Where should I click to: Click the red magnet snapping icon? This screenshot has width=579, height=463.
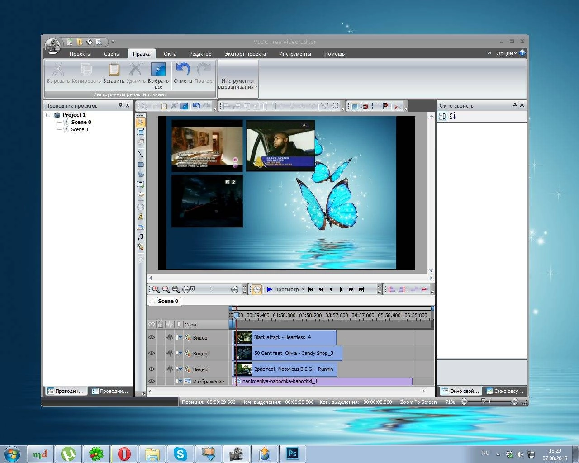365,106
